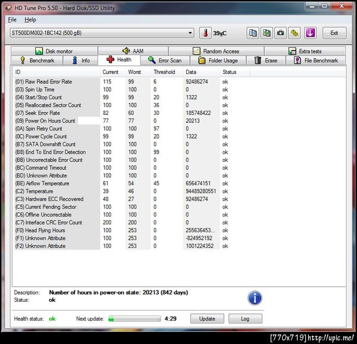
Task: Click the Next update progress bar
Action: [x=134, y=318]
